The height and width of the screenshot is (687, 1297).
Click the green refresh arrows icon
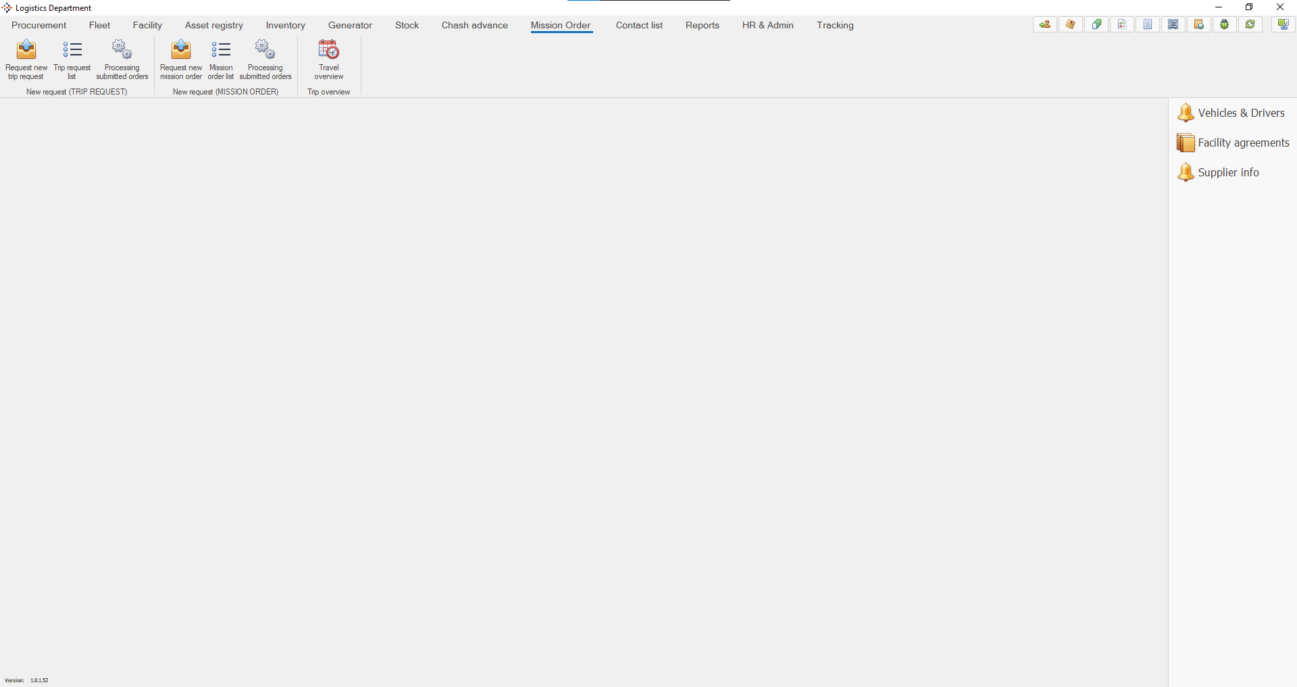(x=1250, y=24)
